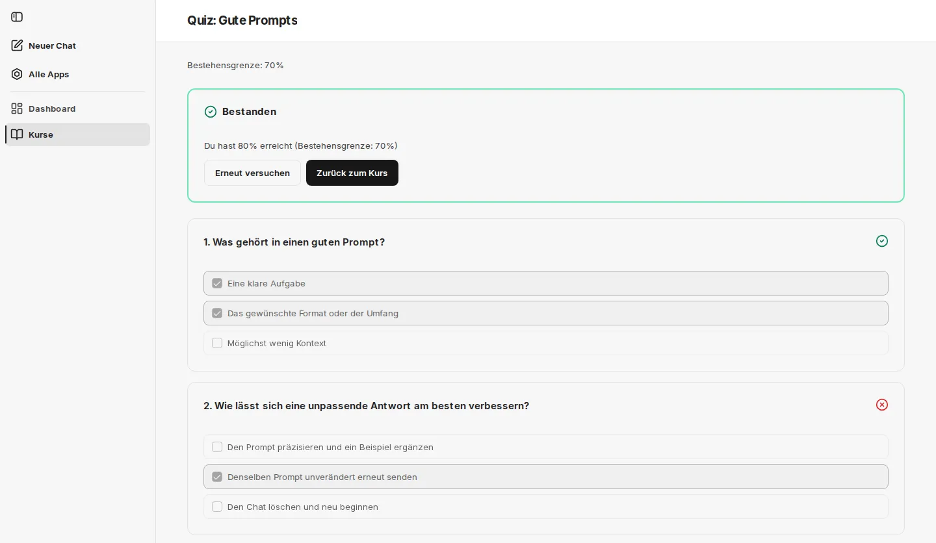Click the Alle Apps hexagon icon
This screenshot has height=543, width=936.
17,74
